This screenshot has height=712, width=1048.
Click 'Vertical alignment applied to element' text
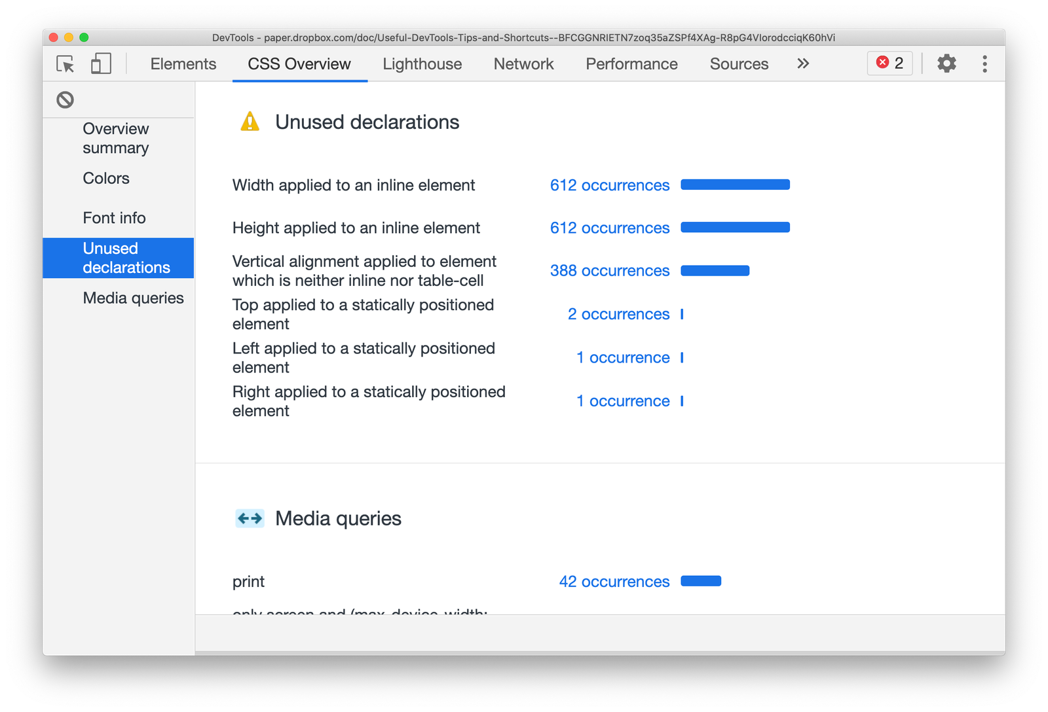(364, 261)
